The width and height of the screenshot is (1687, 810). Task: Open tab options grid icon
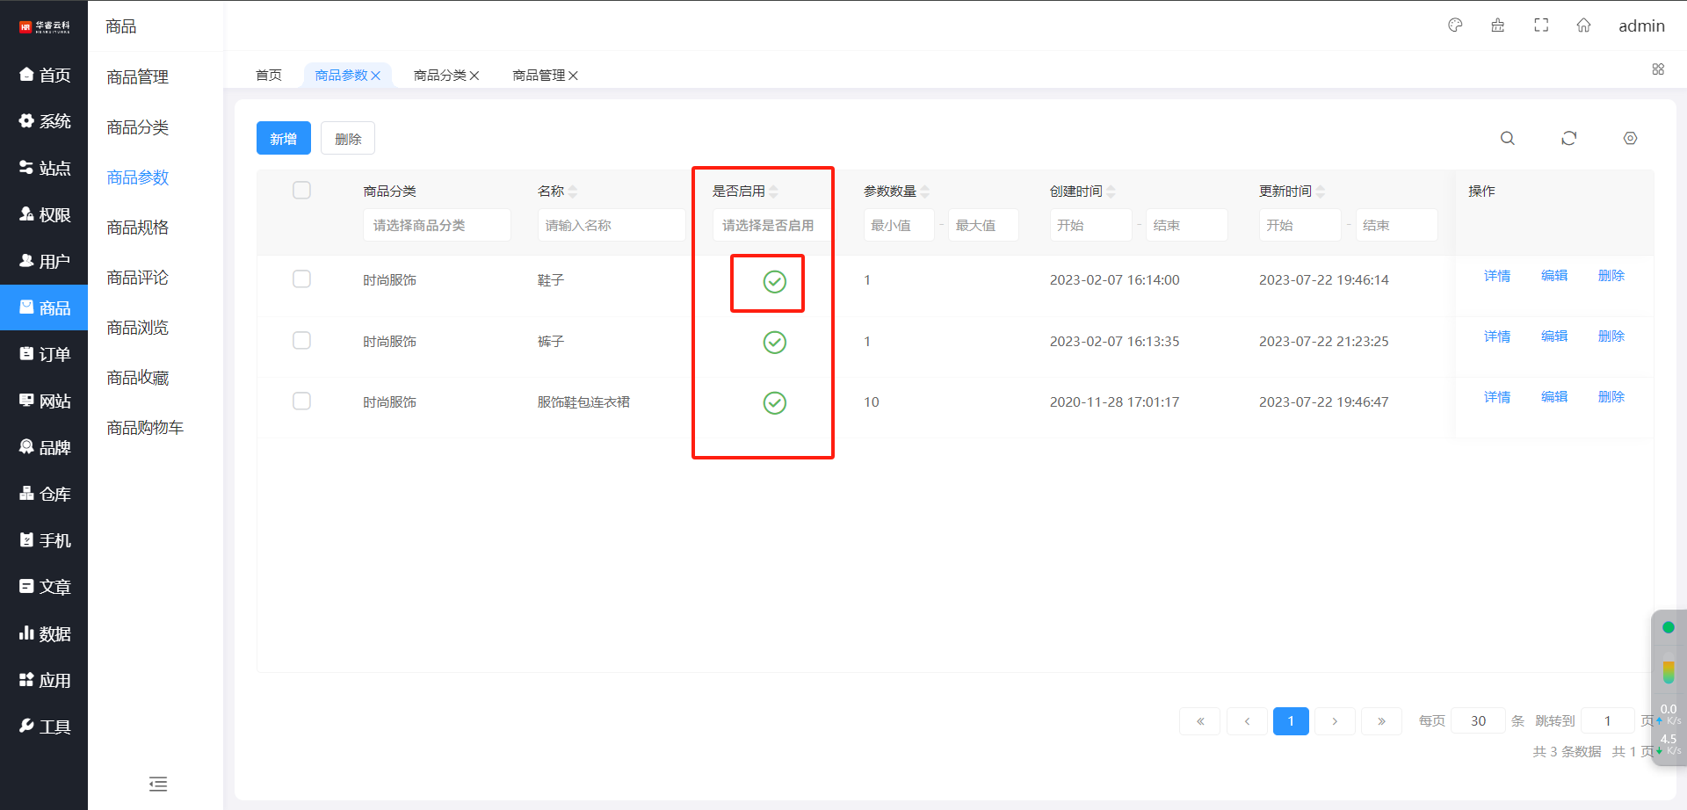(x=1658, y=69)
